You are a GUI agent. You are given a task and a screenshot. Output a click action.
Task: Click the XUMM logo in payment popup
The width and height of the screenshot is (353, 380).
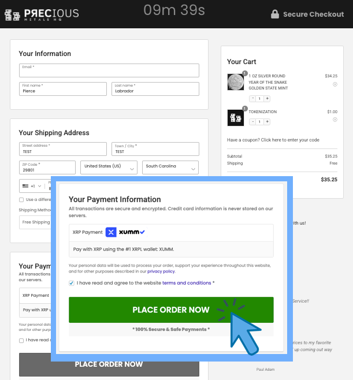pyautogui.click(x=132, y=232)
